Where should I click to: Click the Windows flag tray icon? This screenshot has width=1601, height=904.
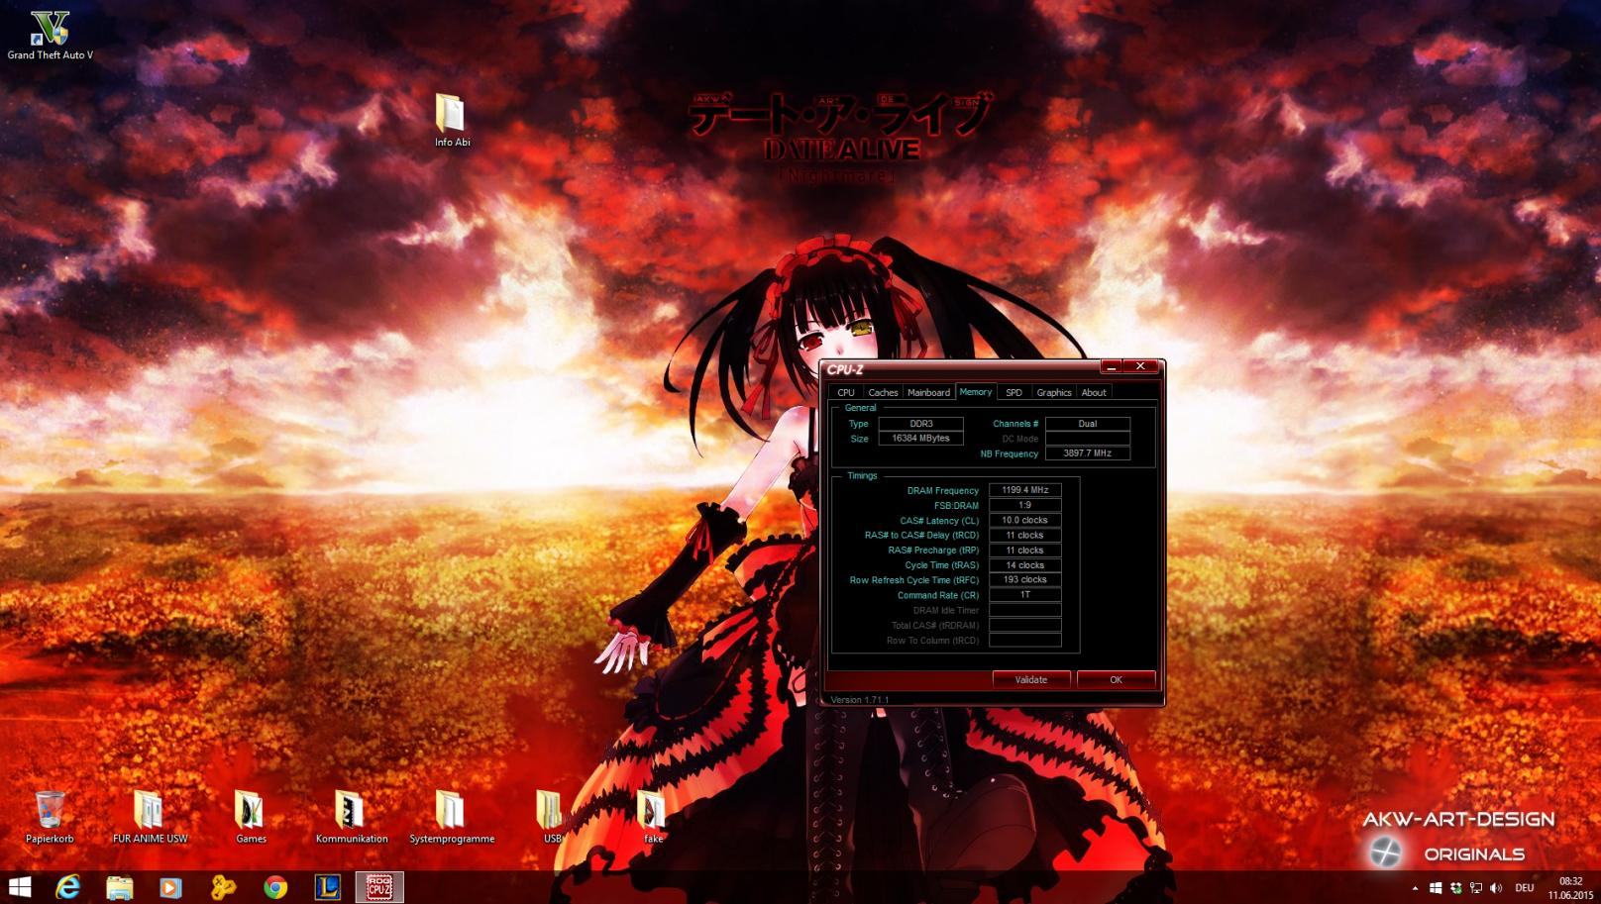(x=1436, y=888)
